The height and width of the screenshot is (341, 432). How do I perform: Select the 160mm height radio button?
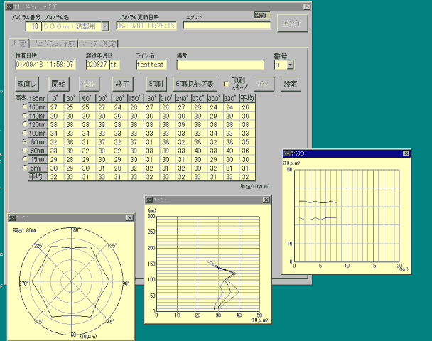[x=25, y=107]
